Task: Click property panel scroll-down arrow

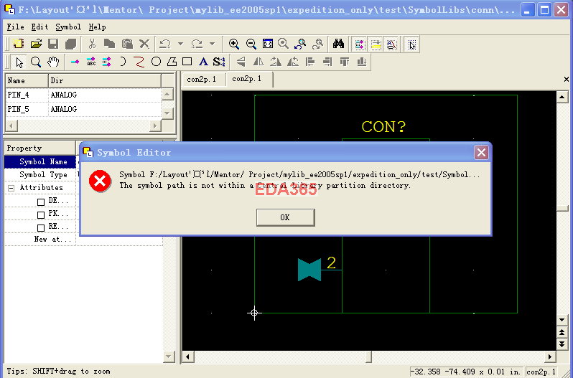Action: point(168,356)
